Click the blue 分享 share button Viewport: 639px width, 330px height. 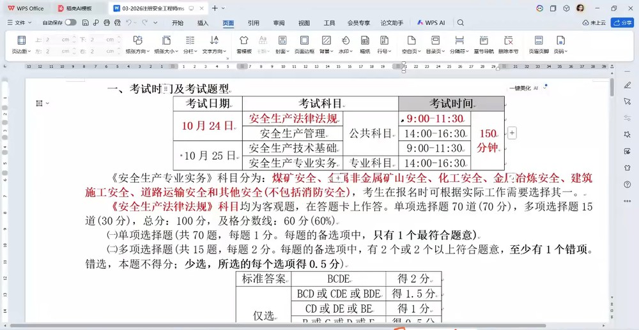click(x=622, y=23)
